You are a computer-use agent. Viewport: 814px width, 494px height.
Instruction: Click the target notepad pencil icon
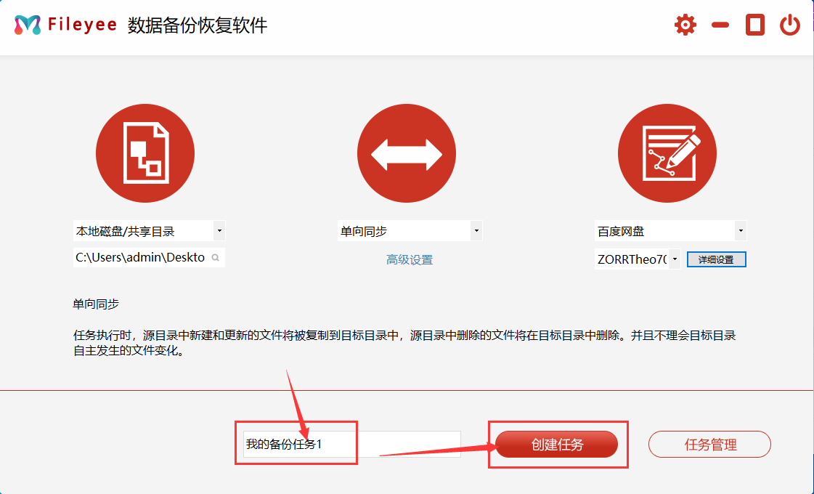click(667, 153)
